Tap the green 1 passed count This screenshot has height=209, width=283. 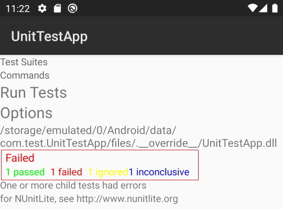25,172
